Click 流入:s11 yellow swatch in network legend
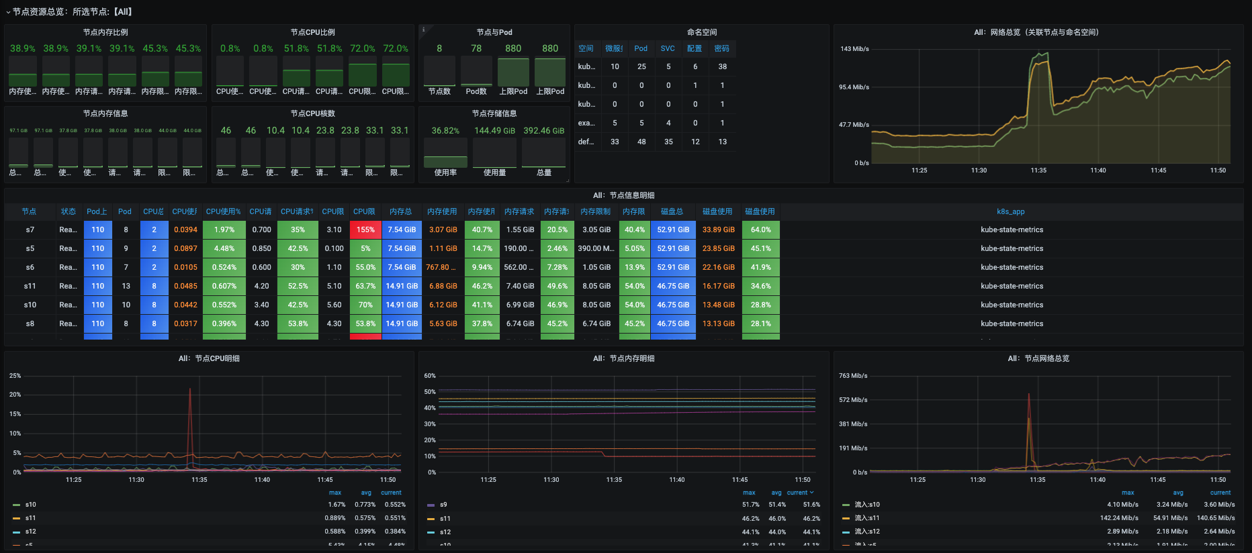Image resolution: width=1252 pixels, height=553 pixels. click(x=846, y=518)
